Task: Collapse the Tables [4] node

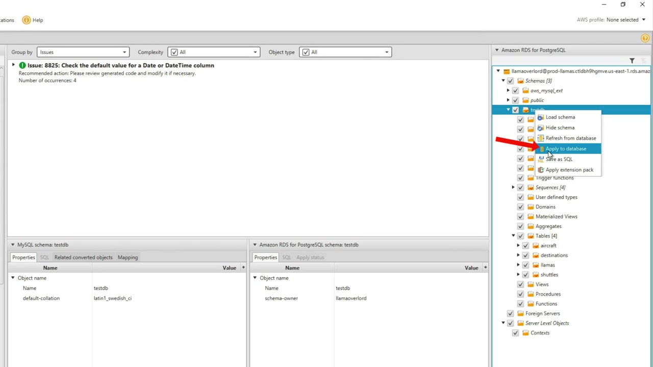Action: pyautogui.click(x=513, y=236)
